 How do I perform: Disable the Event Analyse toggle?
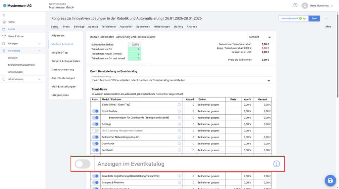pos(95,111)
